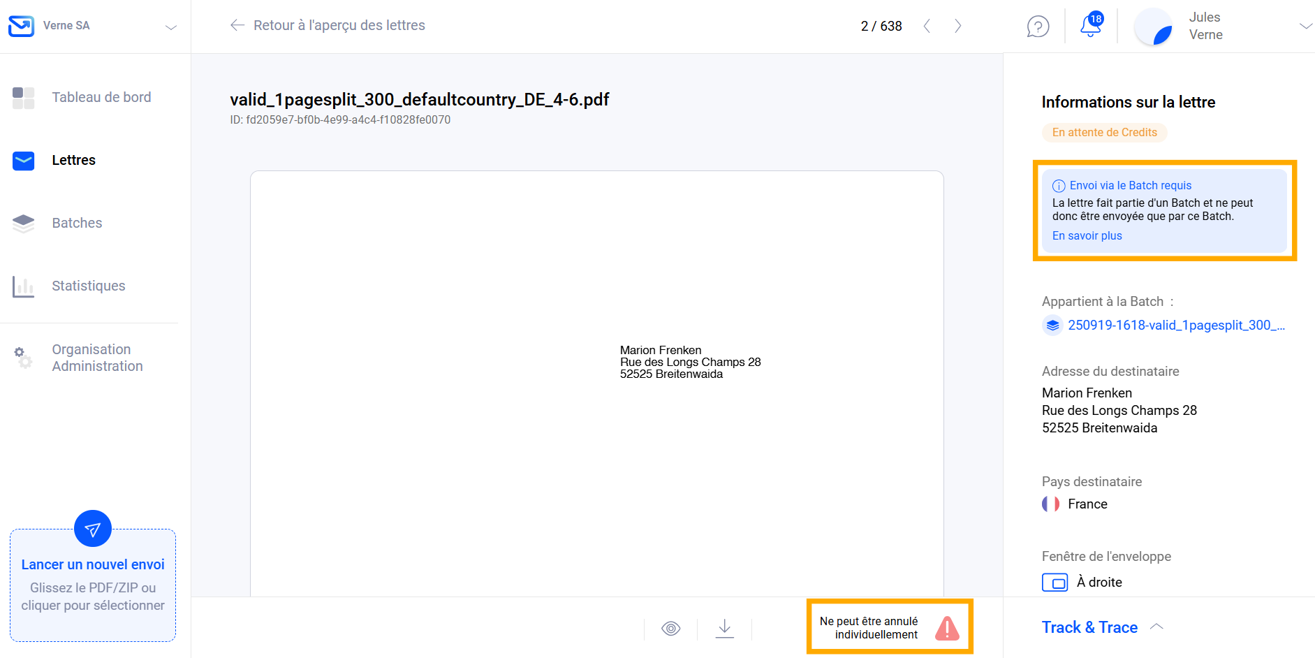Viewport: 1315px width, 658px height.
Task: Go to previous letter arrow
Action: coord(927,26)
